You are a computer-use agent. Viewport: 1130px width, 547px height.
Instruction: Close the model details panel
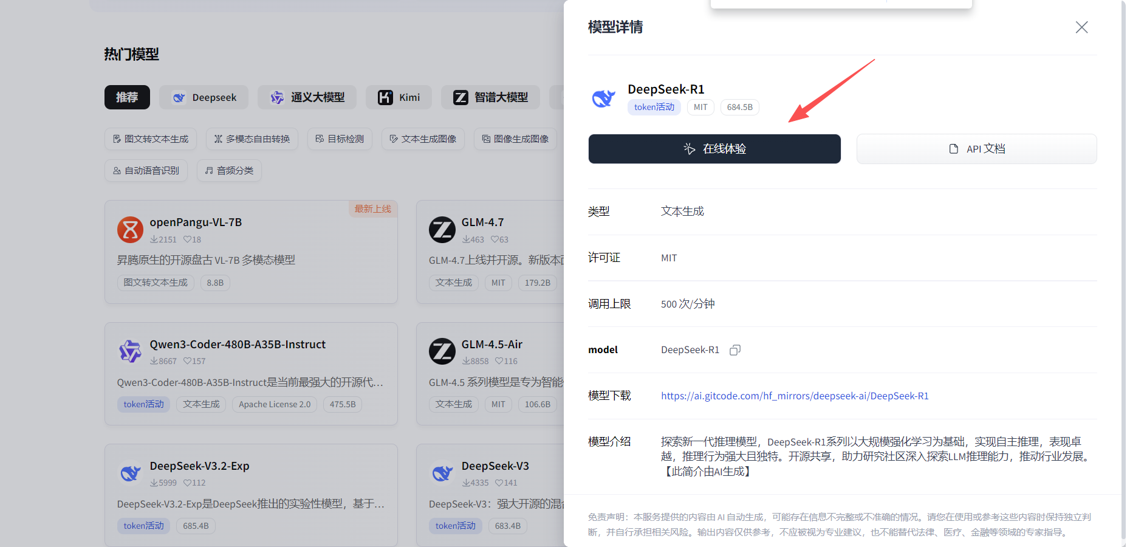(1081, 27)
